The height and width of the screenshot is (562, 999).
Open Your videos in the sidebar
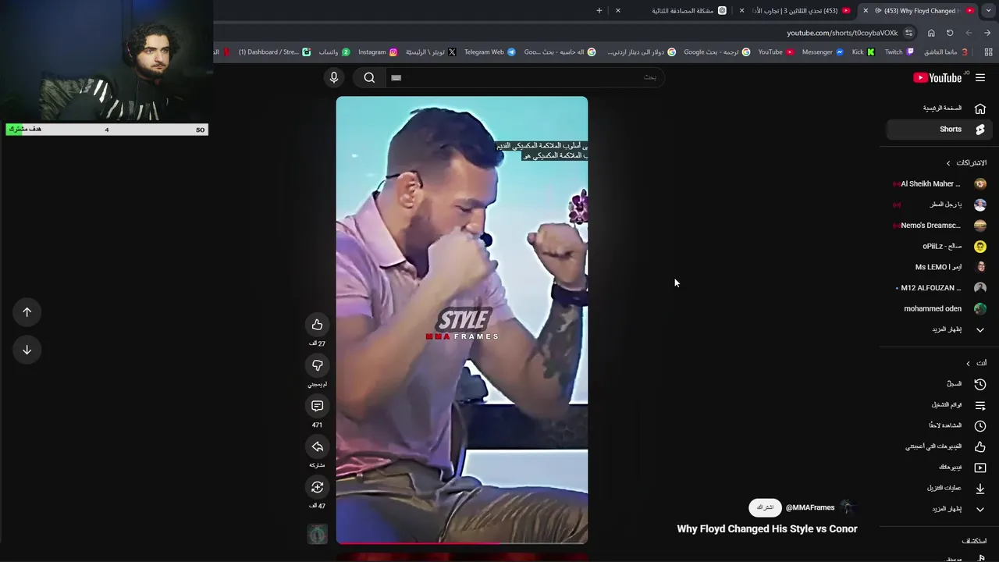coord(940,468)
